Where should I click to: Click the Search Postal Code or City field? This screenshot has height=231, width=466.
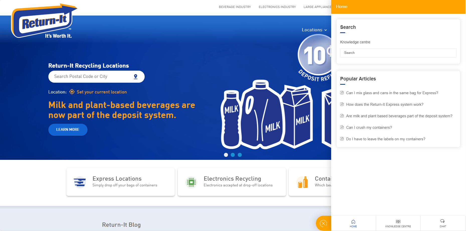click(97, 77)
